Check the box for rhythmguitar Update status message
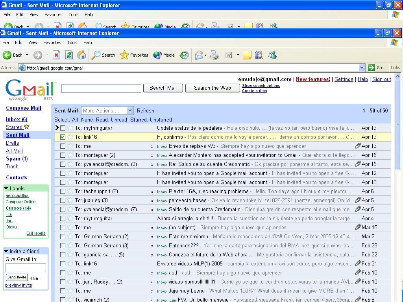This screenshot has height=302, width=403. point(63,128)
